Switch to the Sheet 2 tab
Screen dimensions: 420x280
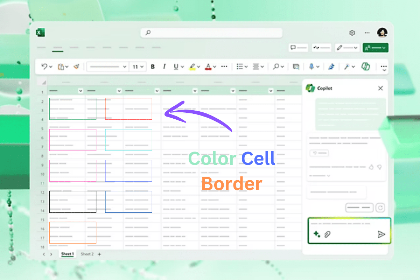[87, 254]
